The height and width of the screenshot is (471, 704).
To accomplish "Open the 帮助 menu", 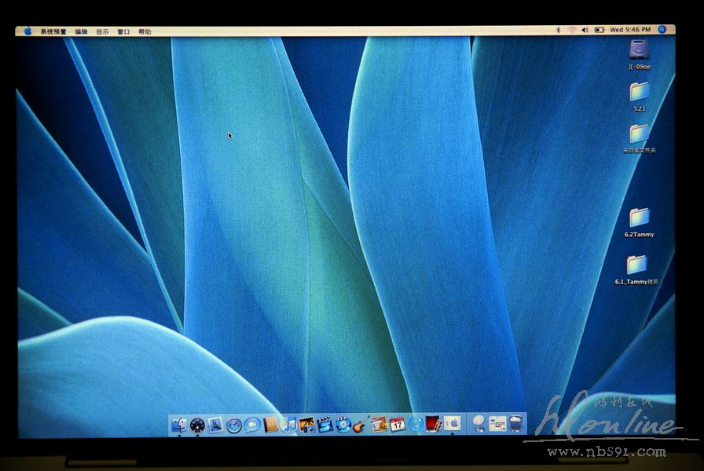I will coord(145,31).
